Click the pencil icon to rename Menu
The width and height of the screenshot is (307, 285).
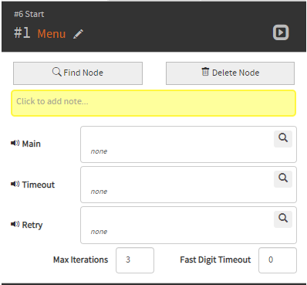point(78,34)
